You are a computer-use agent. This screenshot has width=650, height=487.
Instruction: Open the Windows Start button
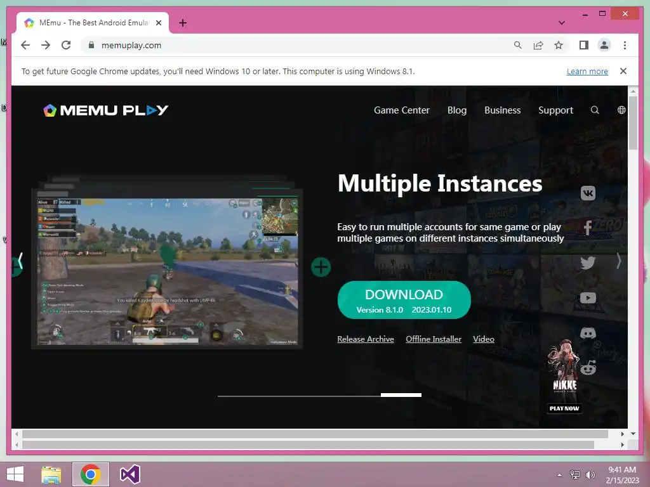tap(15, 474)
